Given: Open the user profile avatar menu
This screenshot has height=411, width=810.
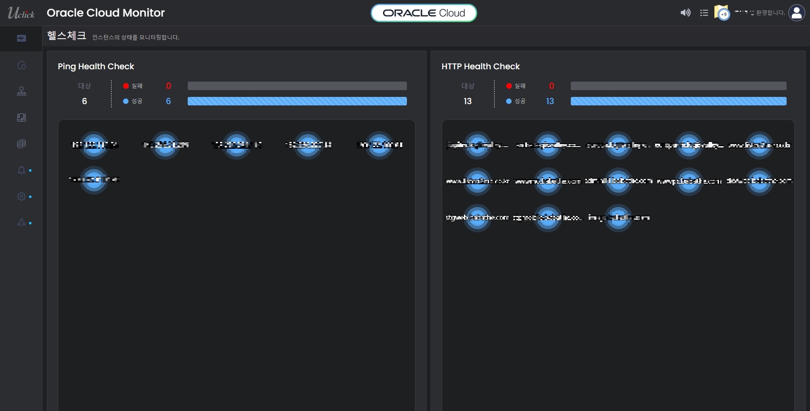Looking at the screenshot, I should tap(796, 13).
